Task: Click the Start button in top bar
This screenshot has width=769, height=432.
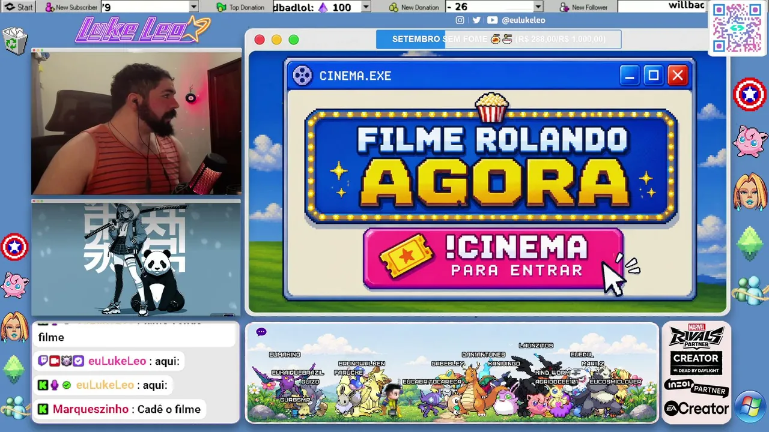Action: coord(18,7)
